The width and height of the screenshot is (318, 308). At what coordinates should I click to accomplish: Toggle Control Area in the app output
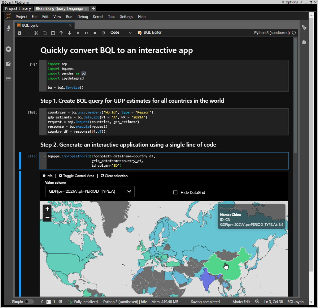pos(76,176)
